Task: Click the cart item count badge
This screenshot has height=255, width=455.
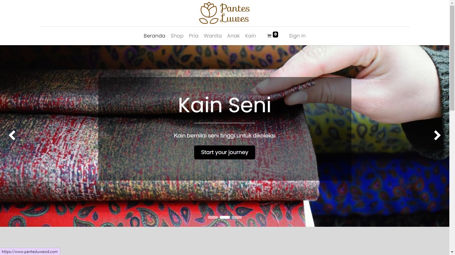Action: pyautogui.click(x=275, y=34)
